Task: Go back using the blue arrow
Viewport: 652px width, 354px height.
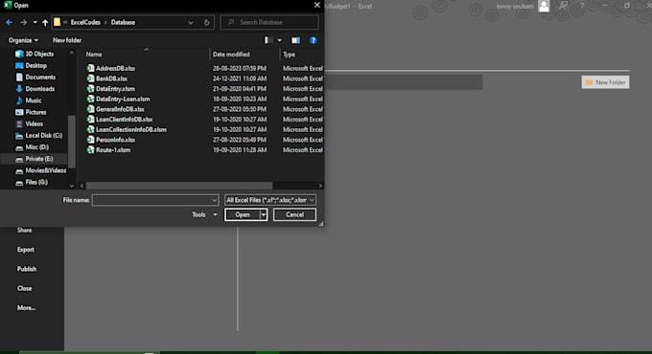Action: [10, 22]
